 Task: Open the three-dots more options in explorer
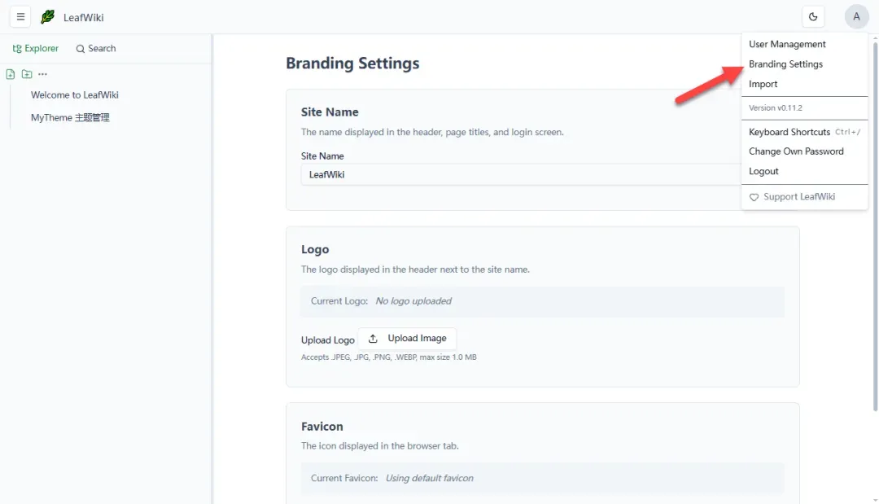coord(42,74)
